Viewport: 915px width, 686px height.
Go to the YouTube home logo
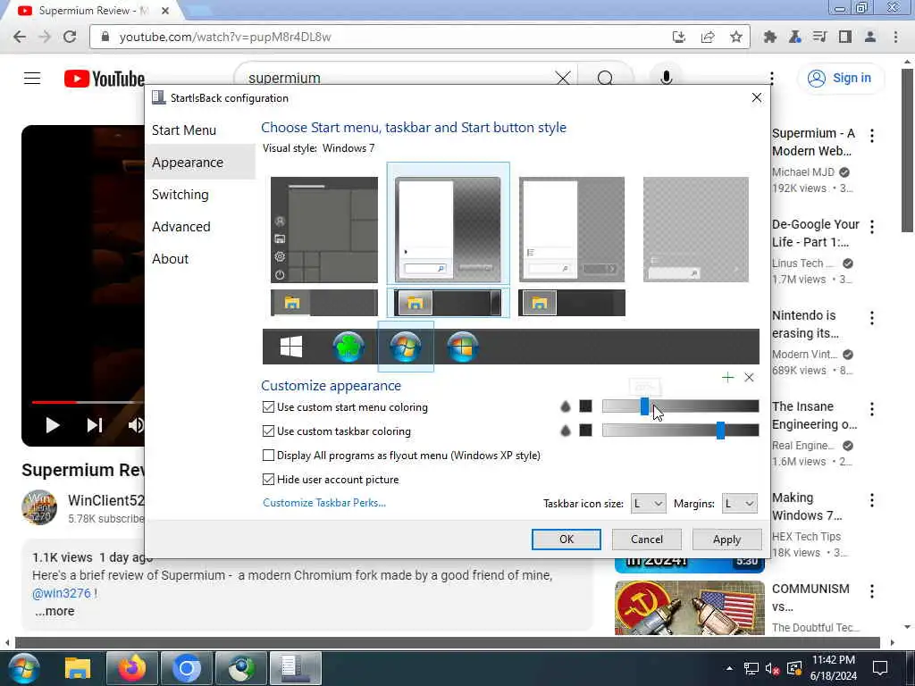(104, 79)
